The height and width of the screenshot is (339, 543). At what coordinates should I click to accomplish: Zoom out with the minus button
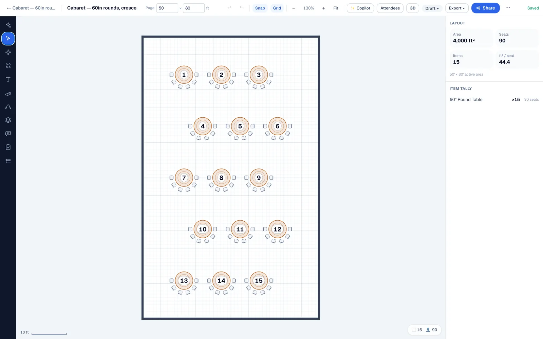pyautogui.click(x=294, y=8)
